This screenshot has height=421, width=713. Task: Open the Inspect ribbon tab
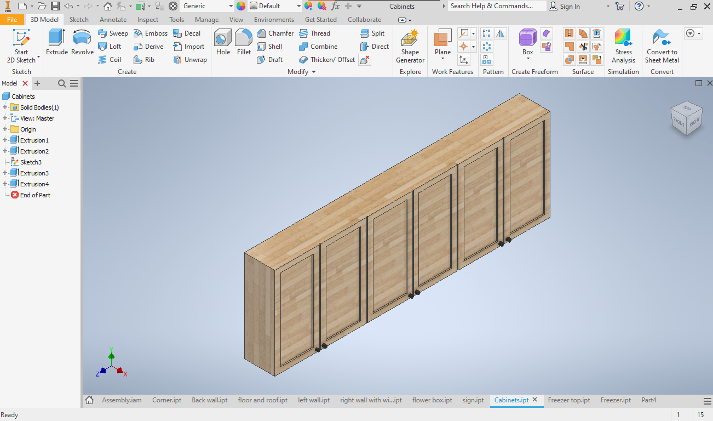pyautogui.click(x=148, y=20)
